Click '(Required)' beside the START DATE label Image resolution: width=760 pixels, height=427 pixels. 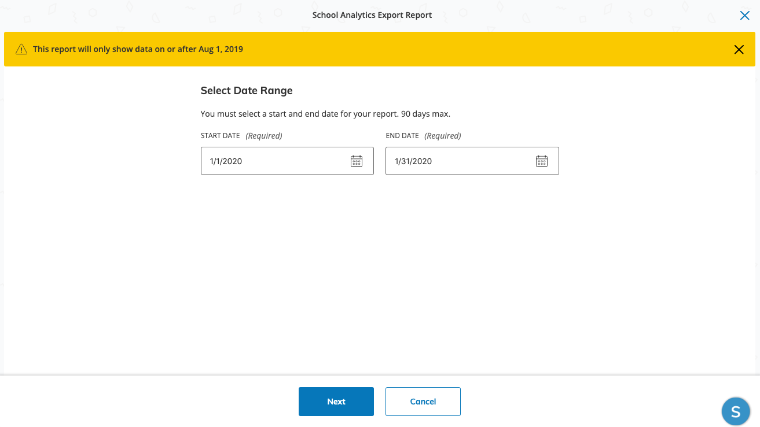coord(264,136)
